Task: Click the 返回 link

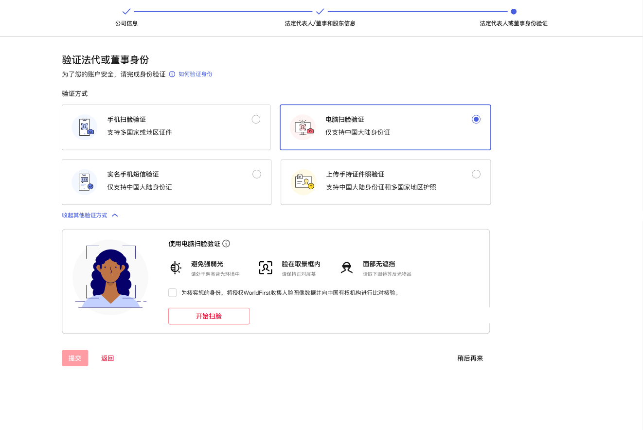Action: pyautogui.click(x=107, y=358)
